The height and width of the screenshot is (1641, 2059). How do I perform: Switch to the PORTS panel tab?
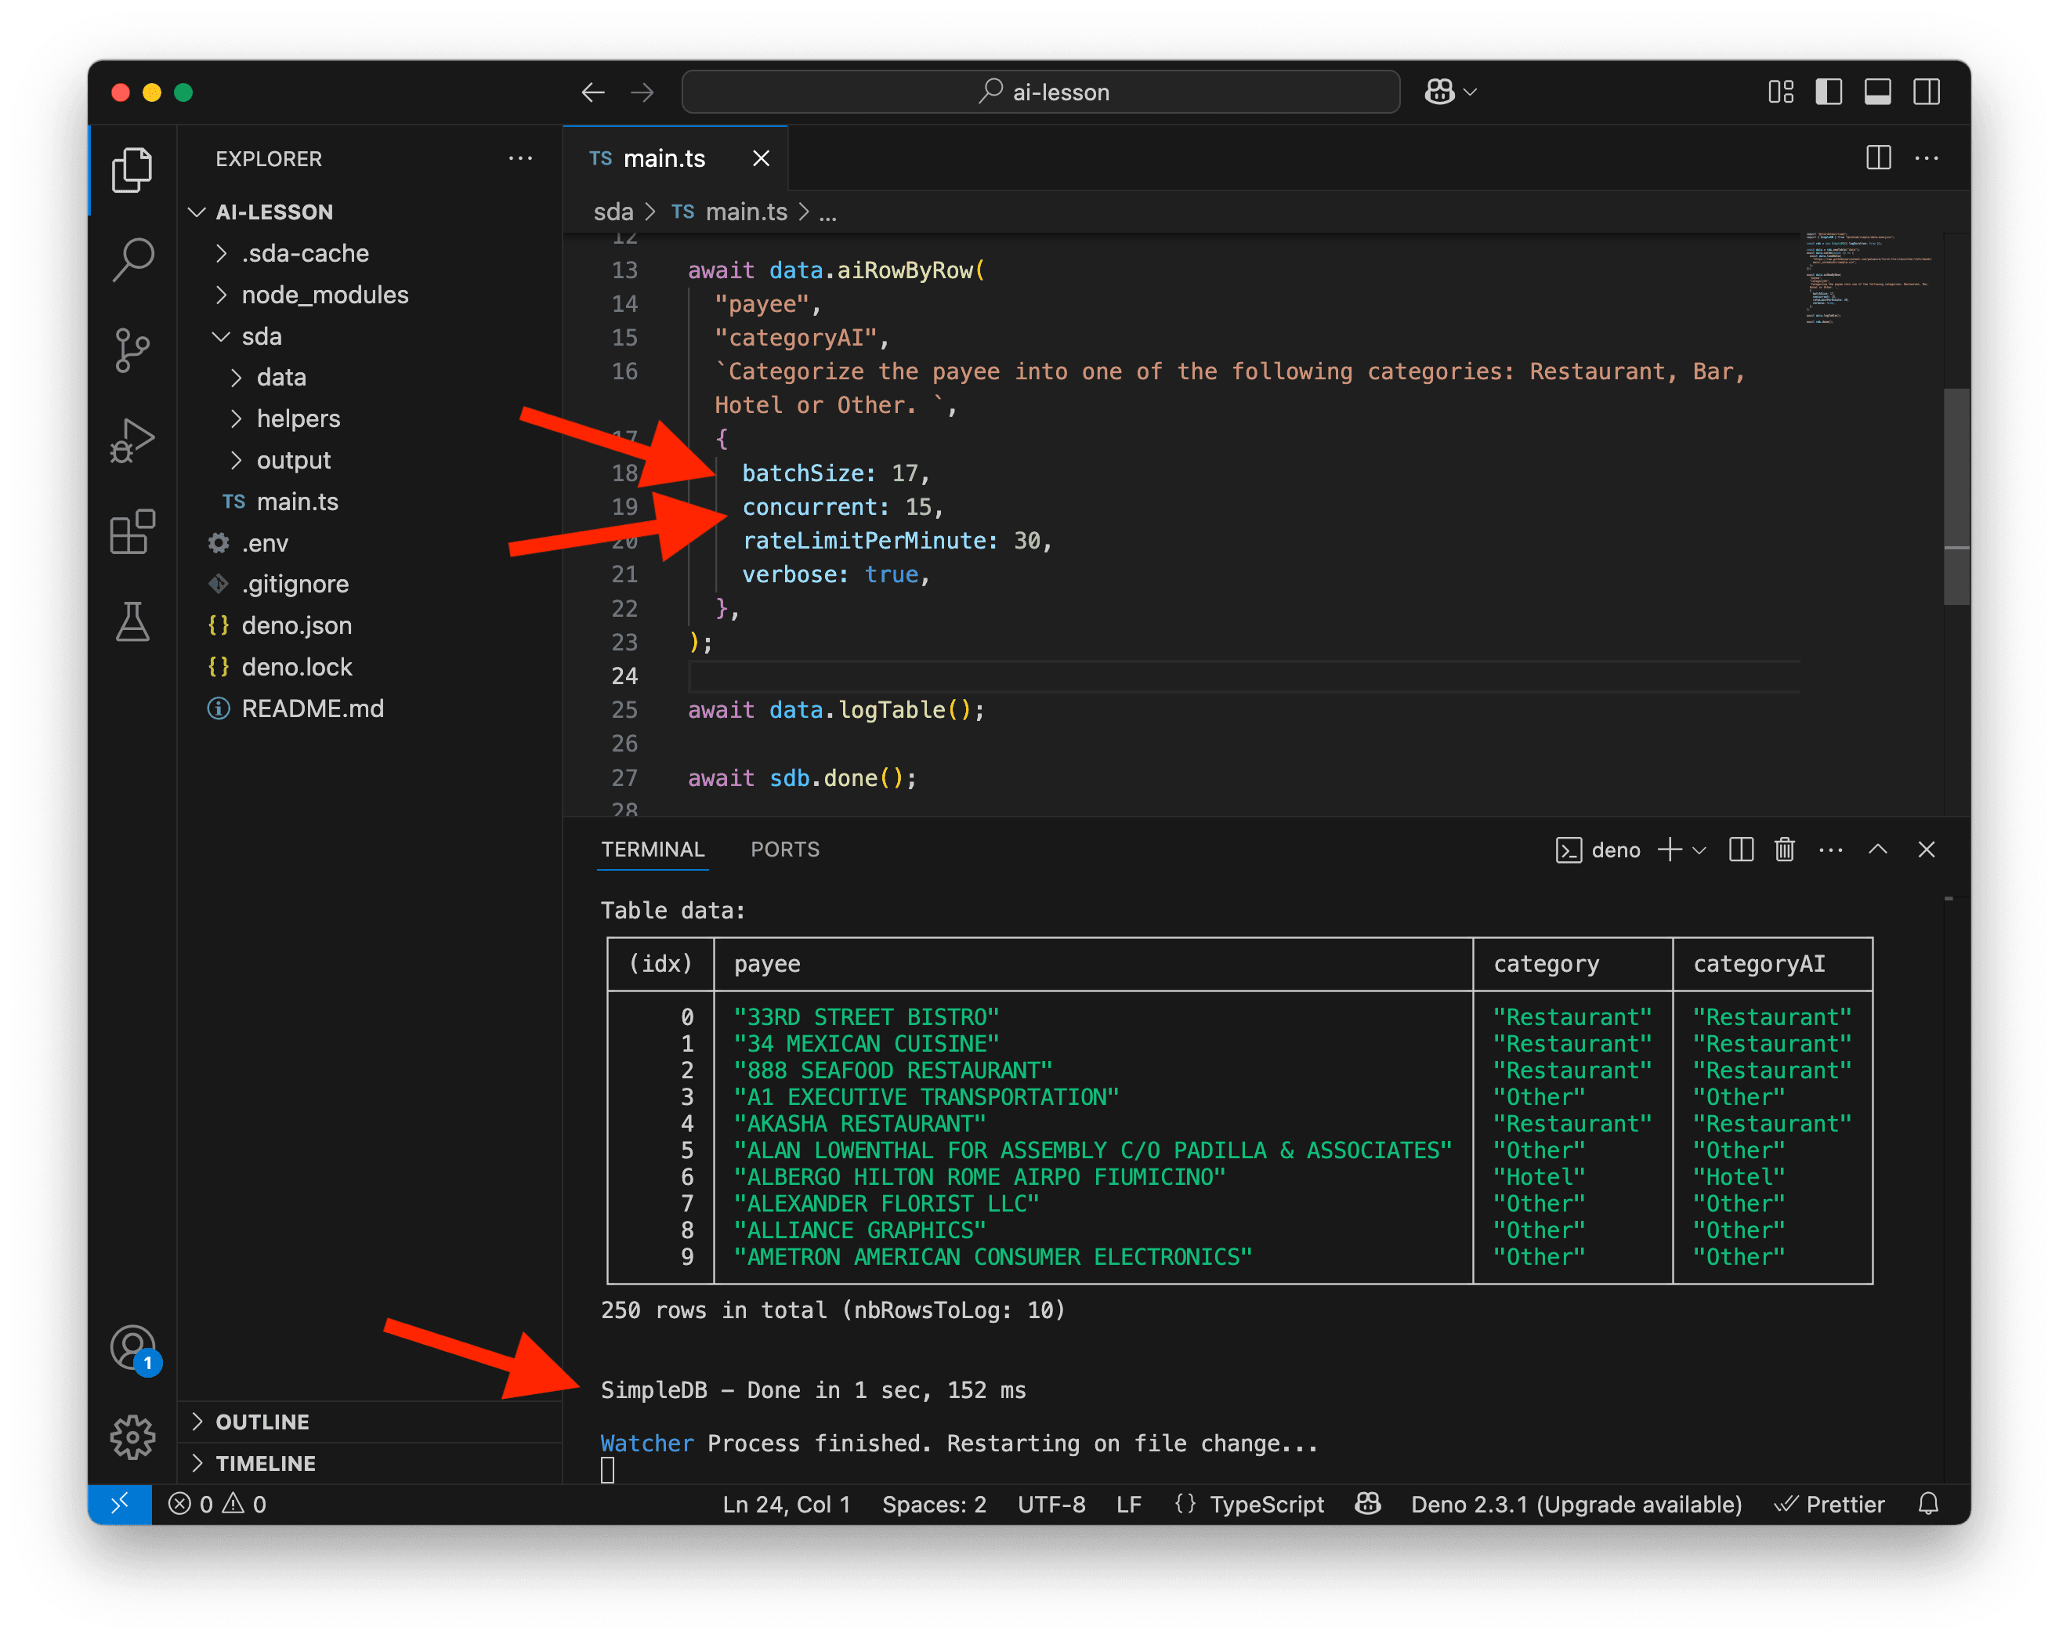[x=784, y=849]
